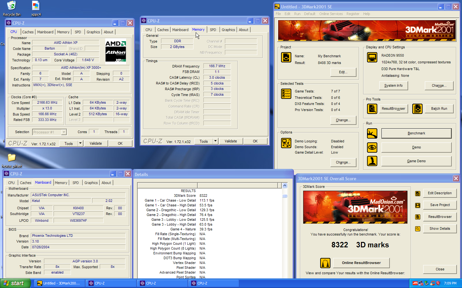Click the Game Demo icon in Run section
Viewport: 462px width, 288px height.
(372, 161)
